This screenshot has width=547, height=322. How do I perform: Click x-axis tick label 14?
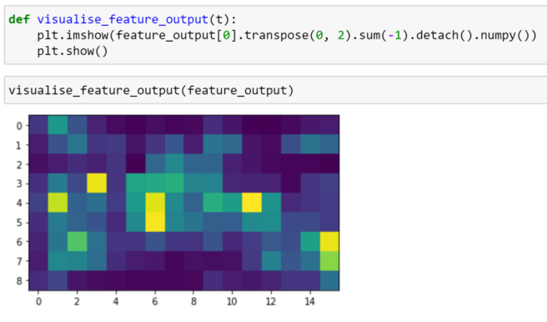310,301
